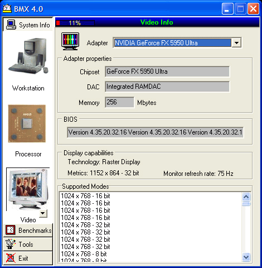This screenshot has height=268, width=262.
Task: Click the Tools magic hat icon
Action: (10, 244)
